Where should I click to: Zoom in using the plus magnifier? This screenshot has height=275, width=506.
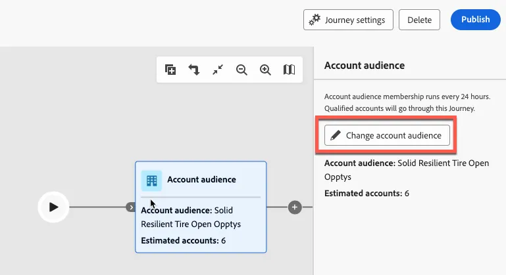coord(265,70)
